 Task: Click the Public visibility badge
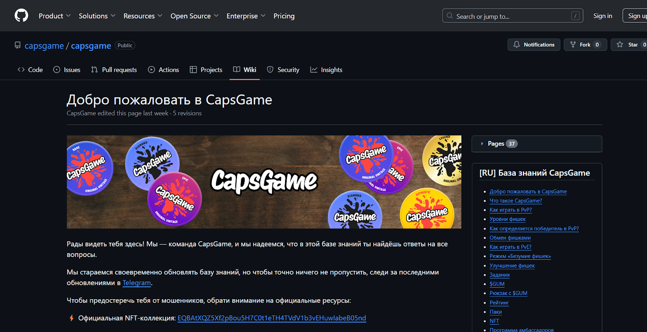pyautogui.click(x=125, y=45)
